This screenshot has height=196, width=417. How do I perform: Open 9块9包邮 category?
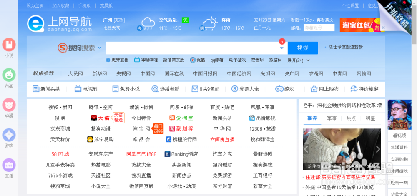206,89
